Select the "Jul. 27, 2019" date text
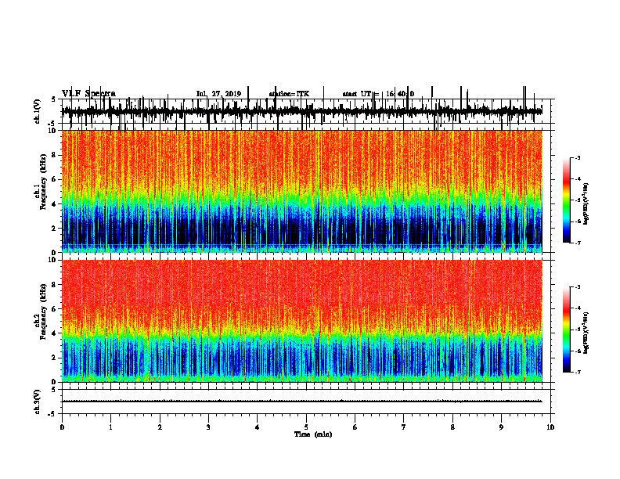Viewport: 620px width, 479px height. pyautogui.click(x=218, y=94)
